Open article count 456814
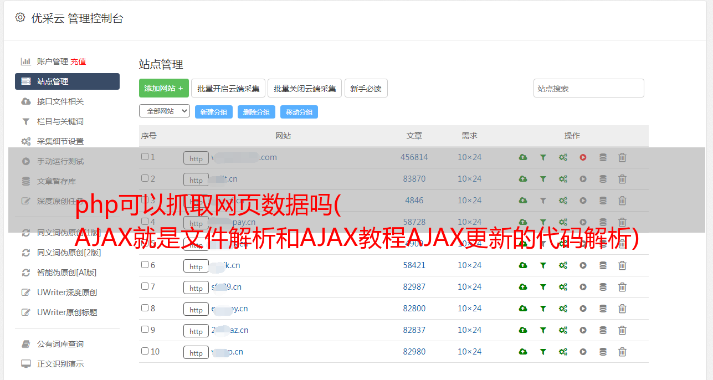This screenshot has width=713, height=380. (x=414, y=157)
